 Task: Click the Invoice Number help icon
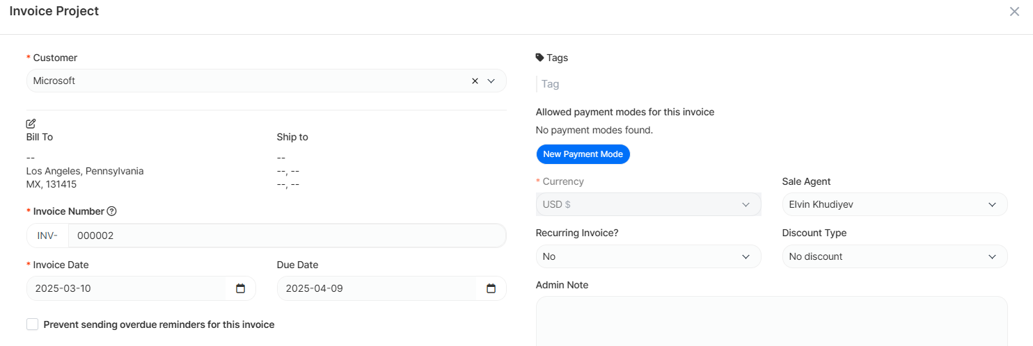click(111, 211)
